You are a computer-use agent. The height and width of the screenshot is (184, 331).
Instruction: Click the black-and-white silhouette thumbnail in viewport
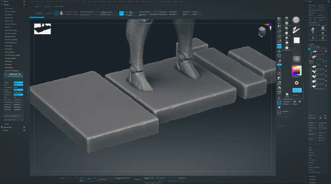(42, 29)
